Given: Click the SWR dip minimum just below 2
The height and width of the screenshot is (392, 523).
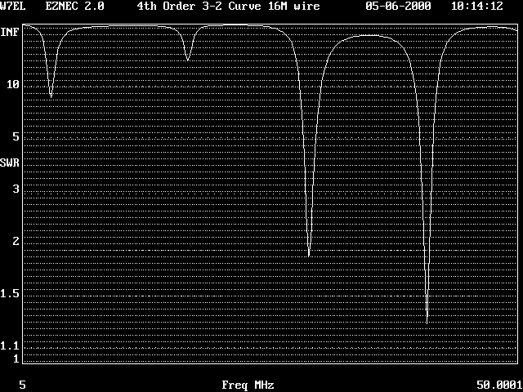Looking at the screenshot, I should 309,255.
